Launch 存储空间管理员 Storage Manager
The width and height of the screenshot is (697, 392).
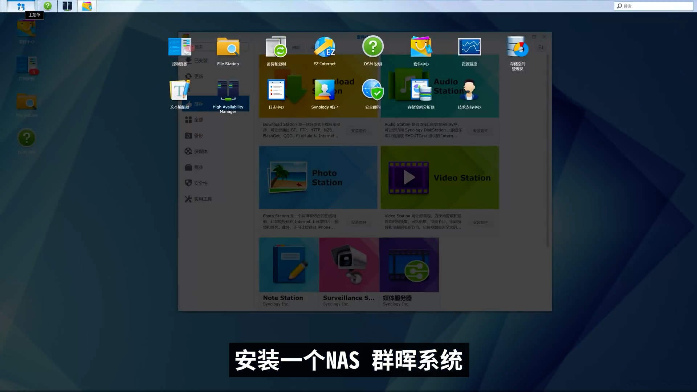pyautogui.click(x=517, y=47)
